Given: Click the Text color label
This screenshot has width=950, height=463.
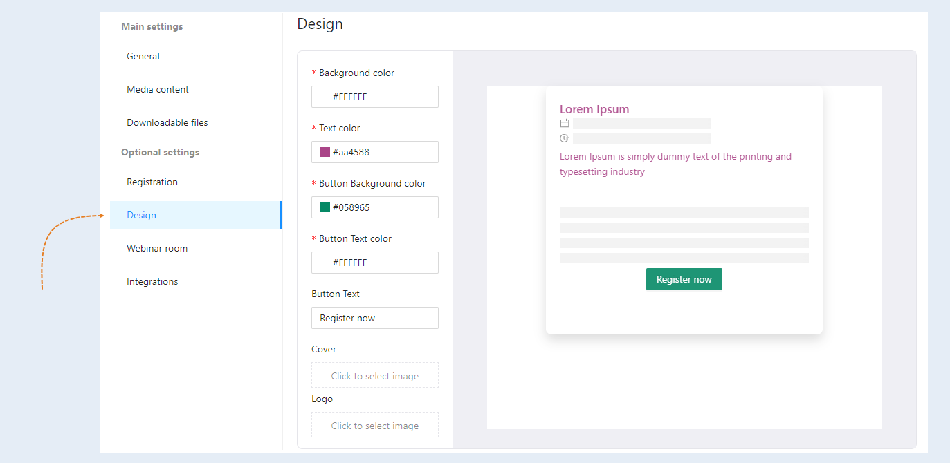Looking at the screenshot, I should [x=340, y=128].
